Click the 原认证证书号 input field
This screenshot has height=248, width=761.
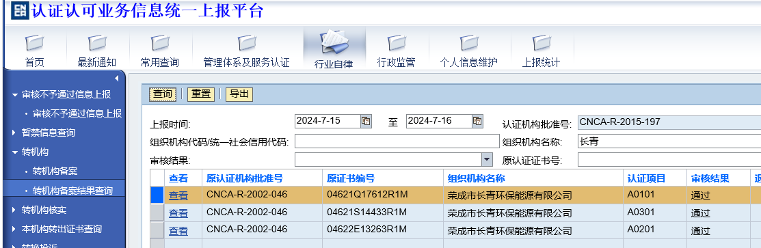(669, 160)
